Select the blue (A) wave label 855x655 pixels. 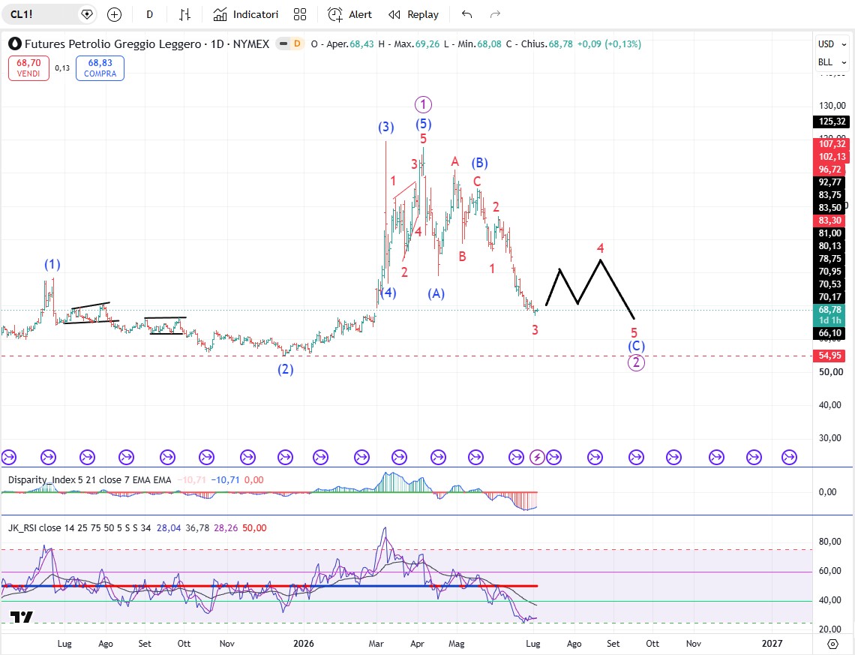point(436,293)
